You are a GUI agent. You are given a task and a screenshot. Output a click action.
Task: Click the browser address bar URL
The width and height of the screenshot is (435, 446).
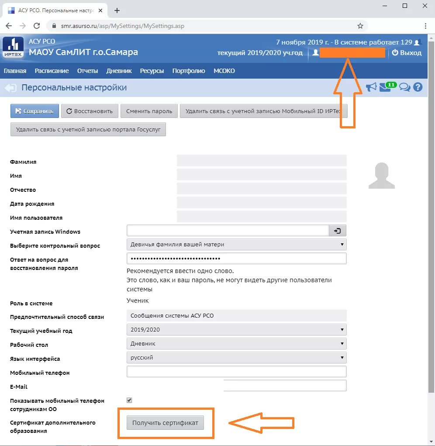pos(123,26)
